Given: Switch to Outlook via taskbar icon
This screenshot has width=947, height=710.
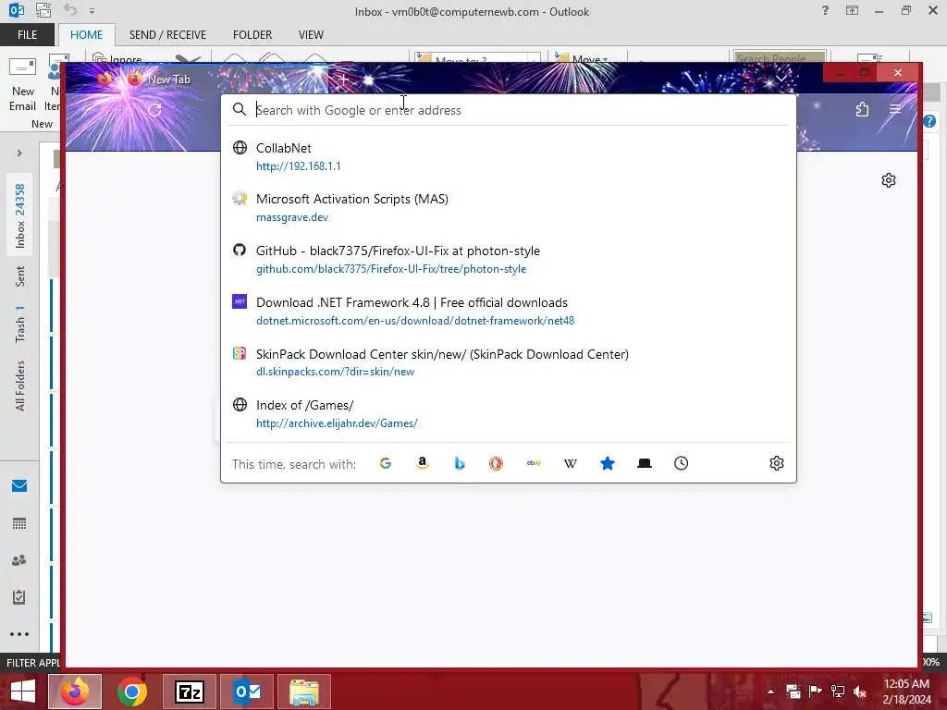Looking at the screenshot, I should click(247, 692).
